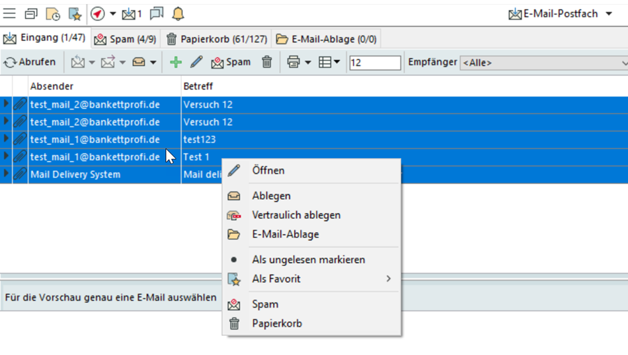The image size is (628, 355).
Task: Click the chat speech bubble icon
Action: 157,13
